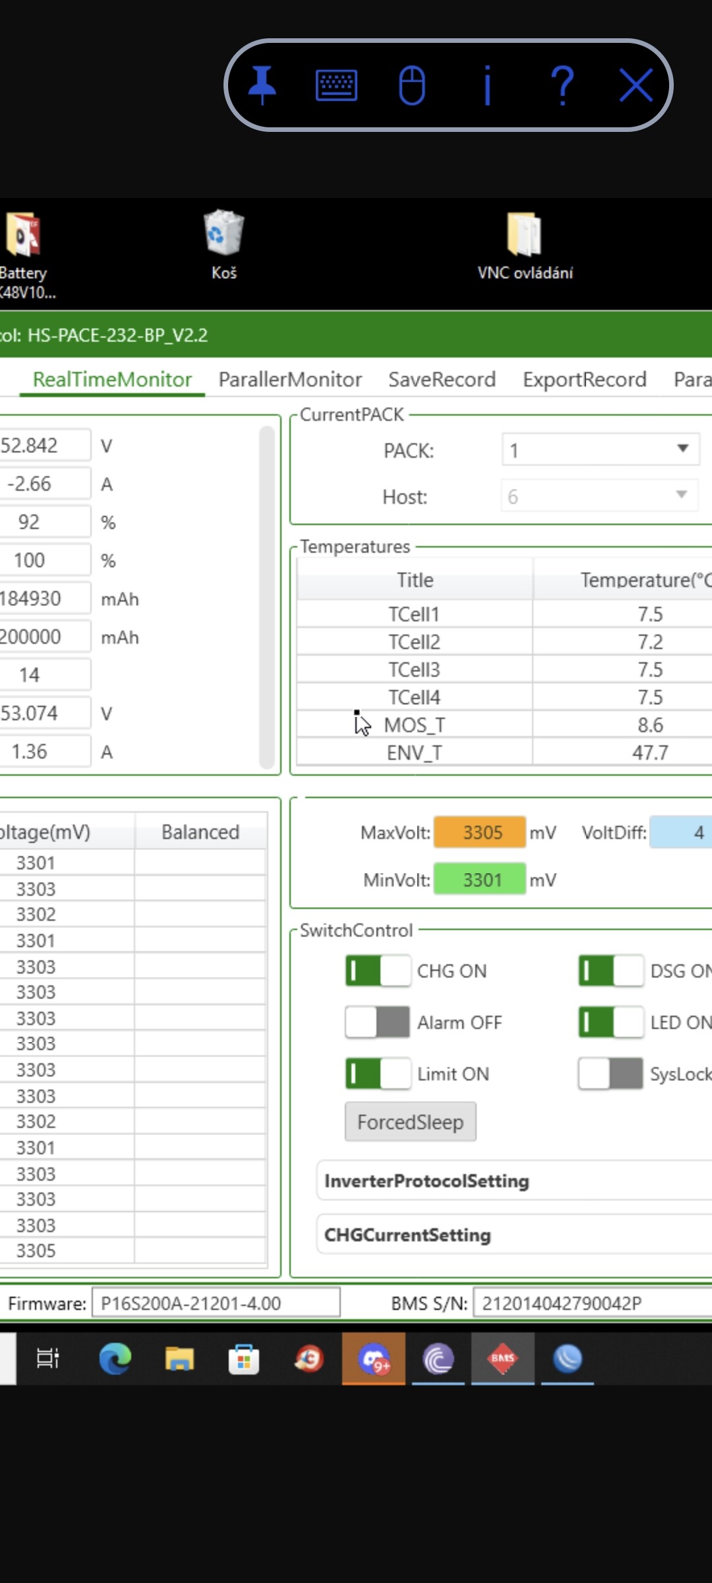
Task: Switch to the ParallerMonitor tab
Action: pyautogui.click(x=290, y=379)
